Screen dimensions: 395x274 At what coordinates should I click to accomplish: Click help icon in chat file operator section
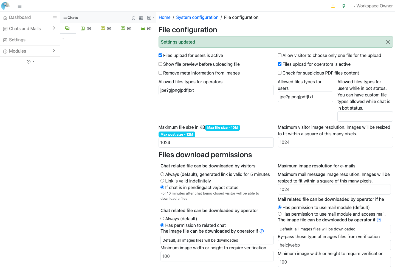[262, 231]
